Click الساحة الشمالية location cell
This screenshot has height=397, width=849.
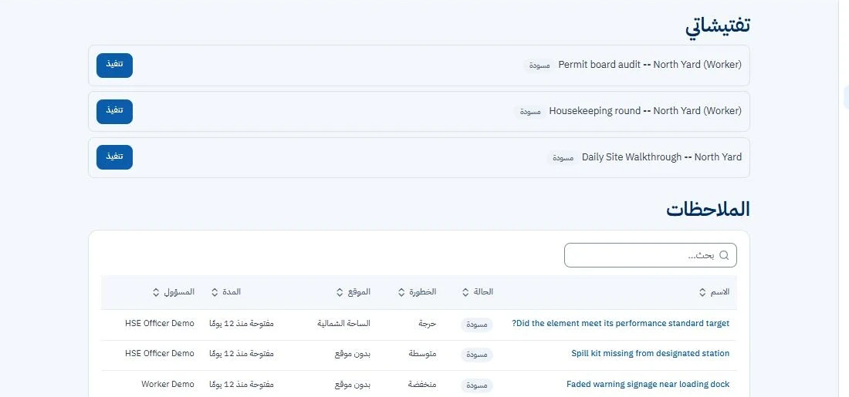(x=343, y=324)
